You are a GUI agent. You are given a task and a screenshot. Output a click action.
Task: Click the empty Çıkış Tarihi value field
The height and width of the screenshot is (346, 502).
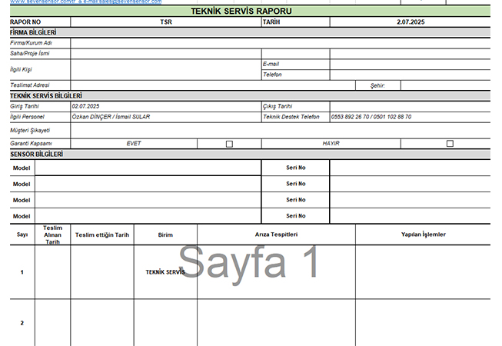[410, 107]
